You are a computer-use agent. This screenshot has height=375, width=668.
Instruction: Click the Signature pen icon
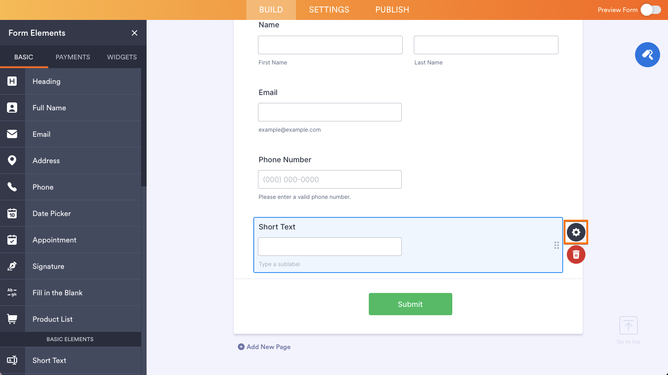pos(12,267)
